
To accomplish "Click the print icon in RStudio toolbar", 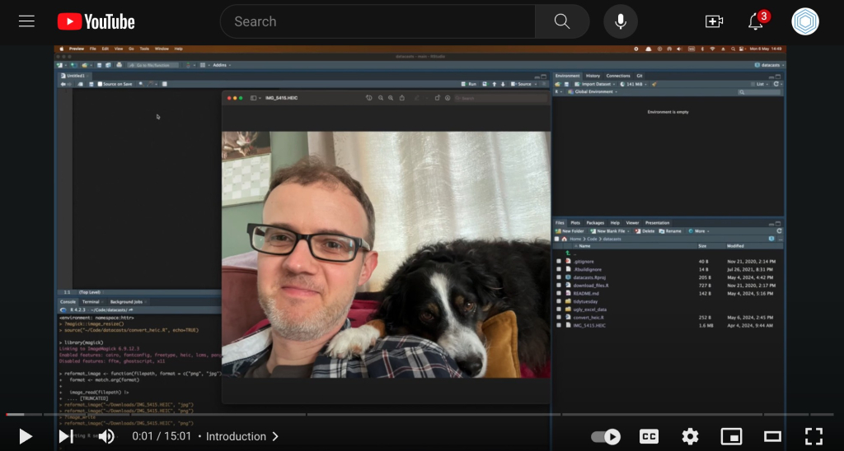I will point(119,65).
